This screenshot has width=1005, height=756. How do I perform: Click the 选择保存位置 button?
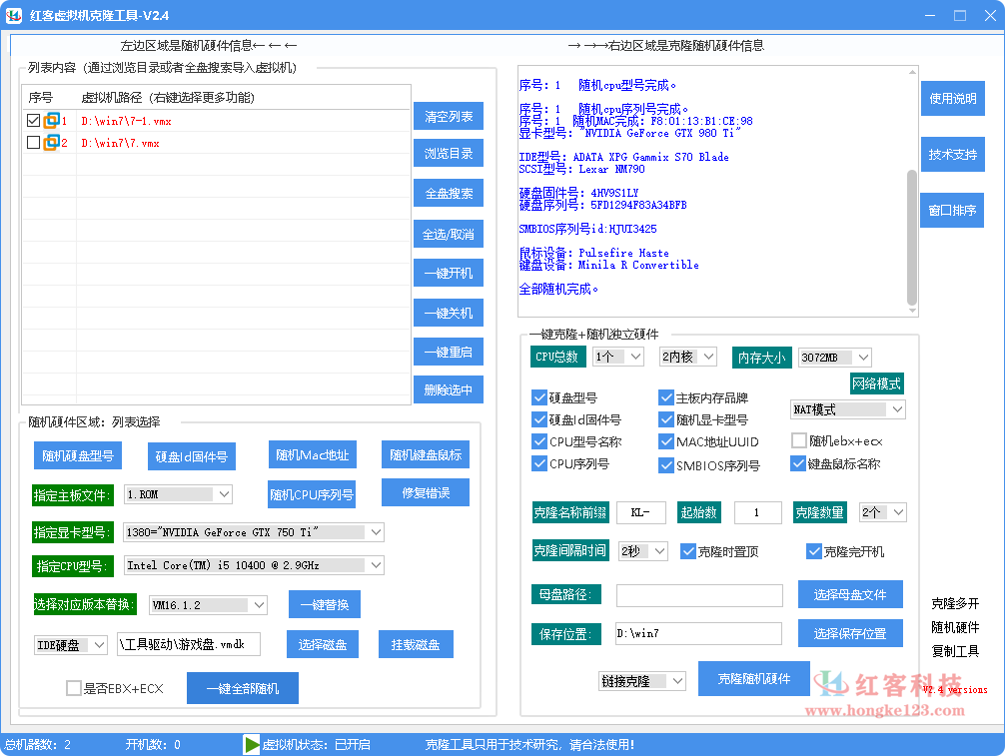[850, 633]
